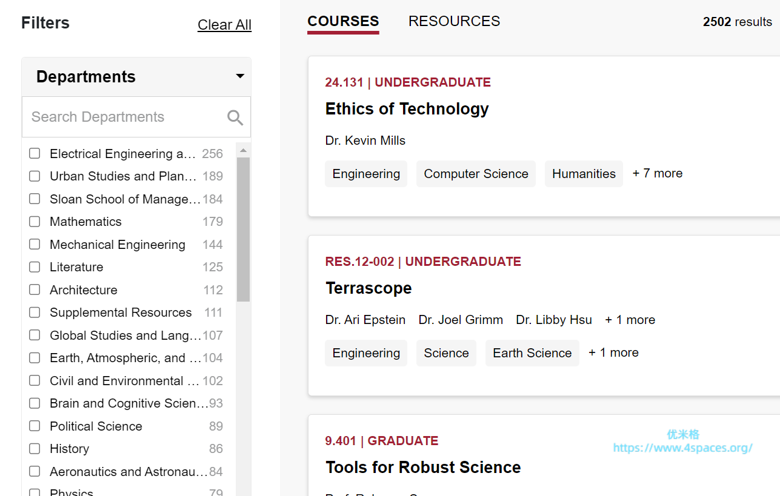Show '+ 1 more' instructors for Terrascope

point(630,320)
